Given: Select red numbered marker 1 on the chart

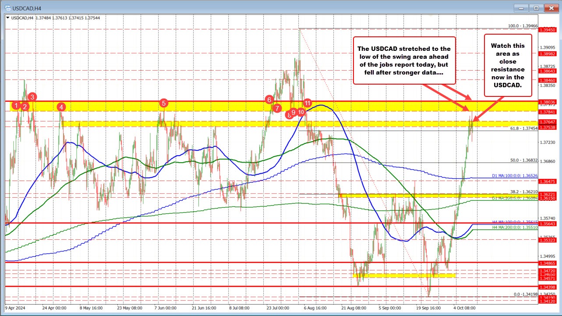Looking at the screenshot, I should 16,105.
